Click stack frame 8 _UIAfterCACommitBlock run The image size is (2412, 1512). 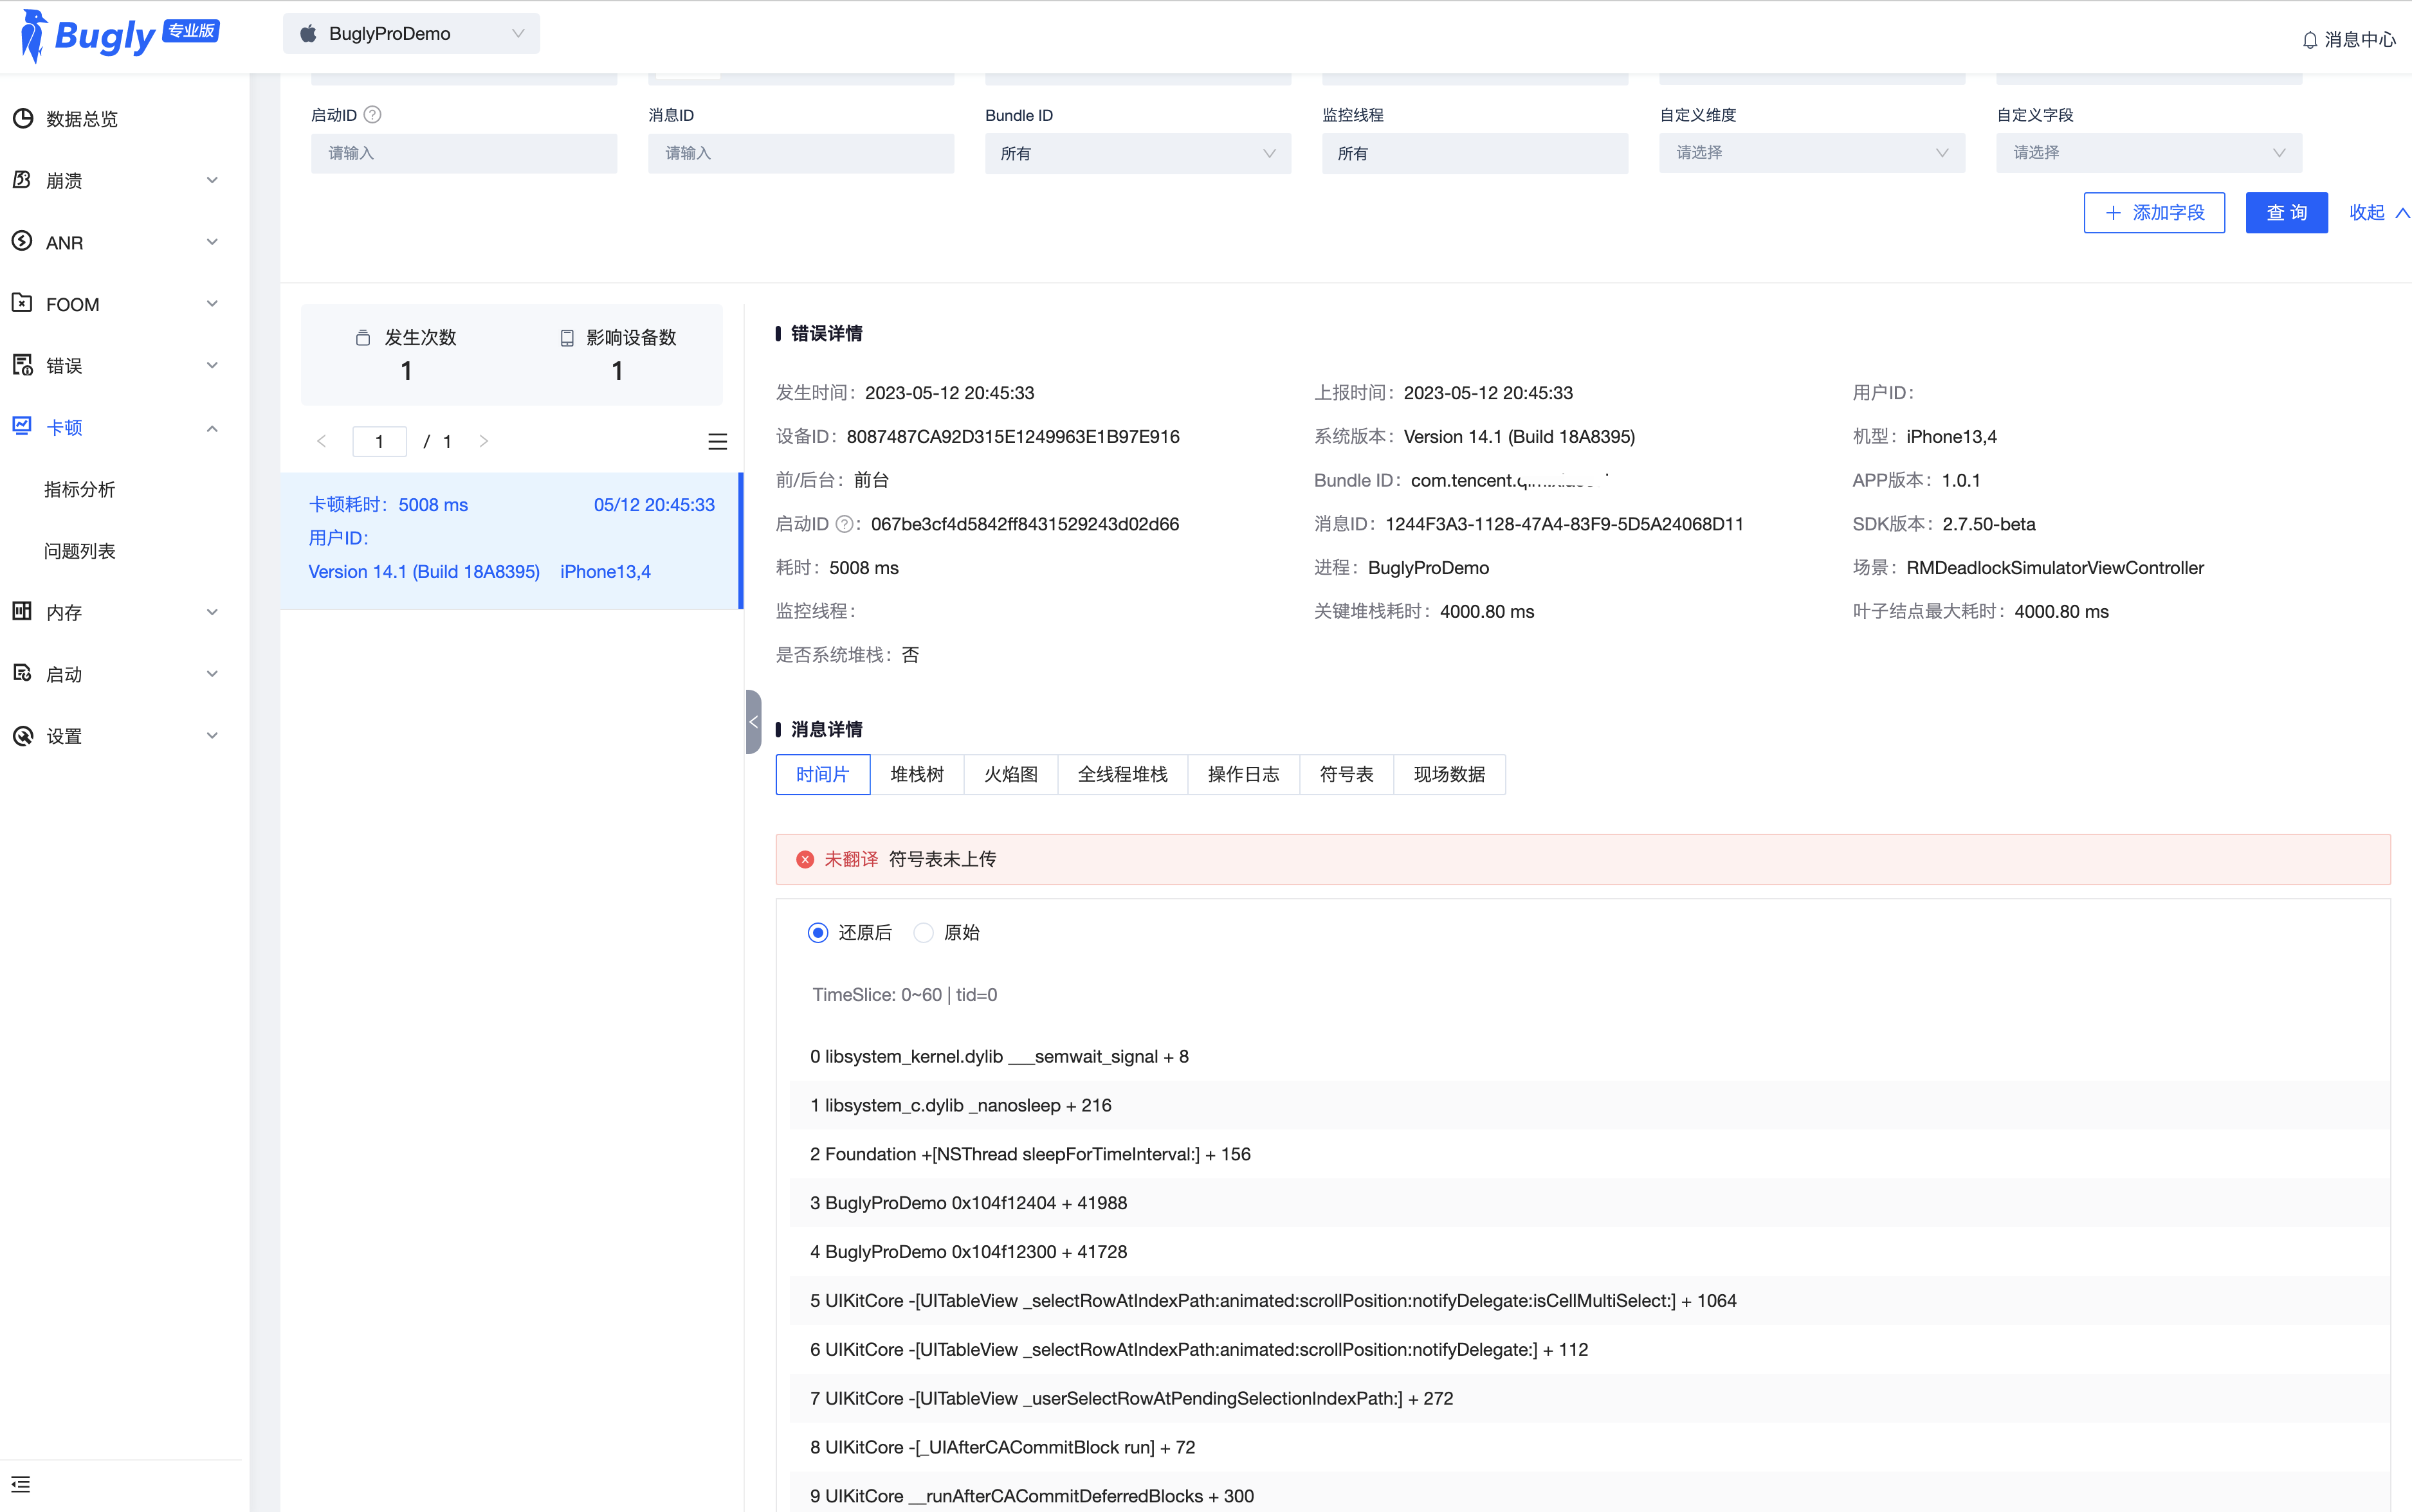pyautogui.click(x=1002, y=1447)
